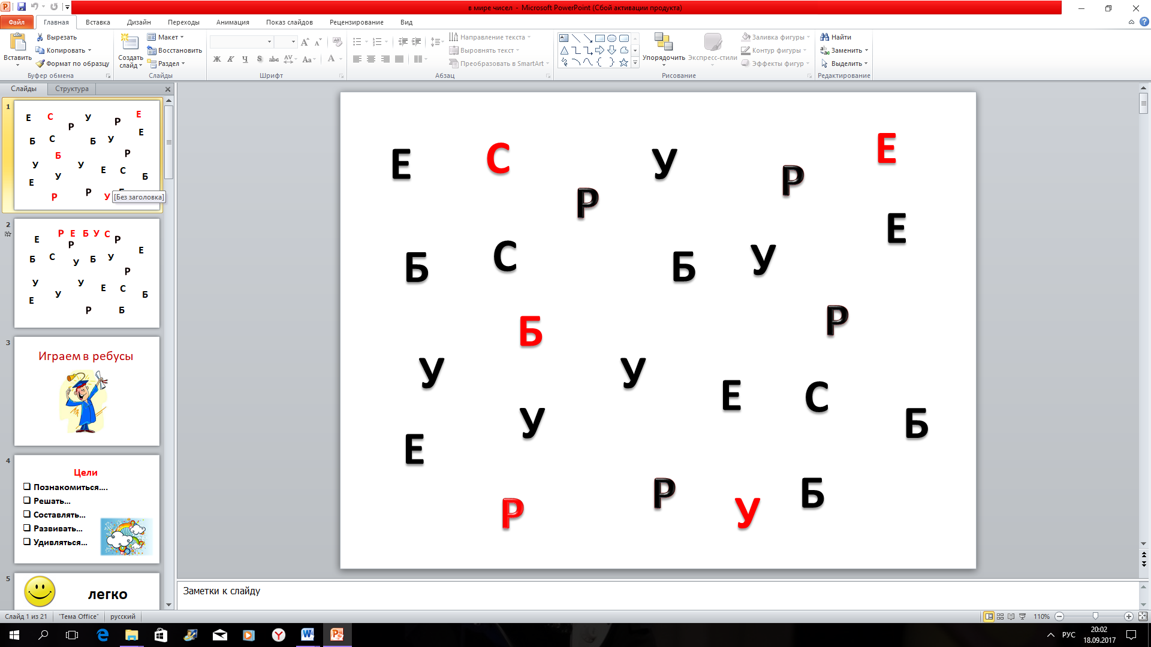Toggle right text alignment
Viewport: 1151px width, 647px height.
pos(385,59)
